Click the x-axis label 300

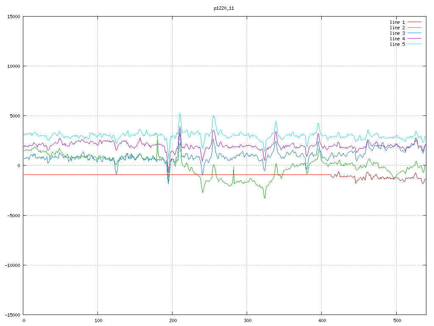click(x=248, y=321)
